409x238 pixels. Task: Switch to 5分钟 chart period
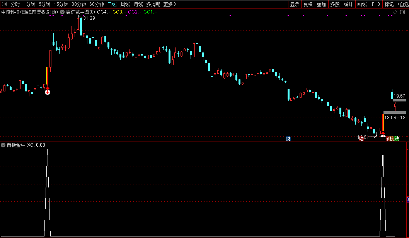(x=44, y=4)
